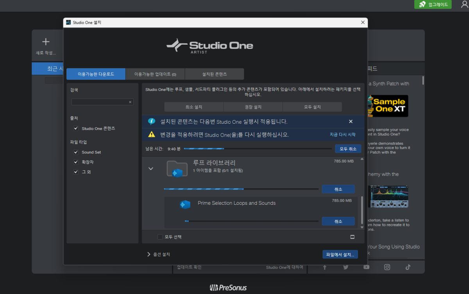The width and height of the screenshot is (469, 294).
Task: Click 모두 취소 button
Action: [x=348, y=149]
